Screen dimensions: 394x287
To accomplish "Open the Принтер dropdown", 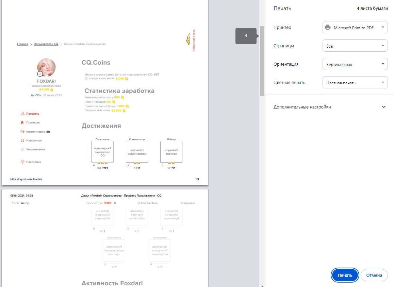I will 355,28.
